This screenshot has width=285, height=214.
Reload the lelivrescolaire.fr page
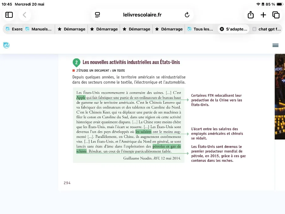tap(187, 15)
